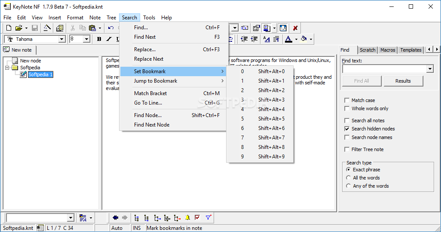Choose Go To Line... entry
This screenshot has height=232, width=441.
point(173,103)
